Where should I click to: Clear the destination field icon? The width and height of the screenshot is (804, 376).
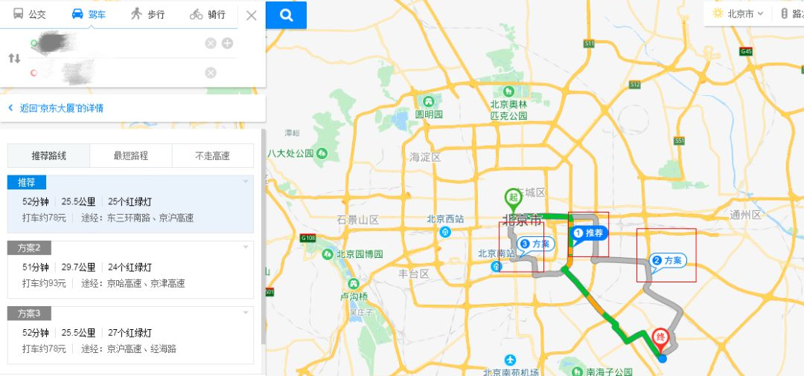point(210,73)
